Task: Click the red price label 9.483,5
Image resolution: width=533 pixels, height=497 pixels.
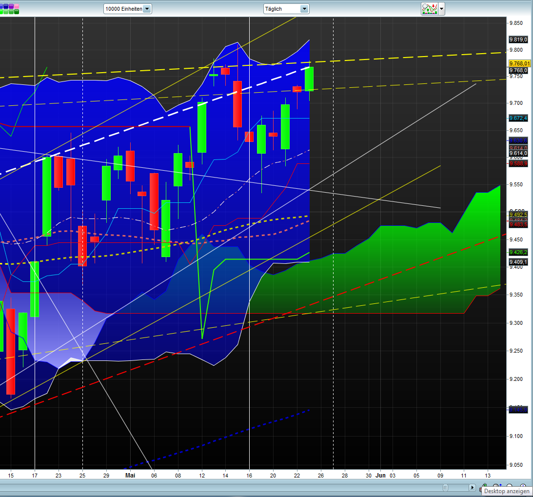Action: click(x=518, y=225)
